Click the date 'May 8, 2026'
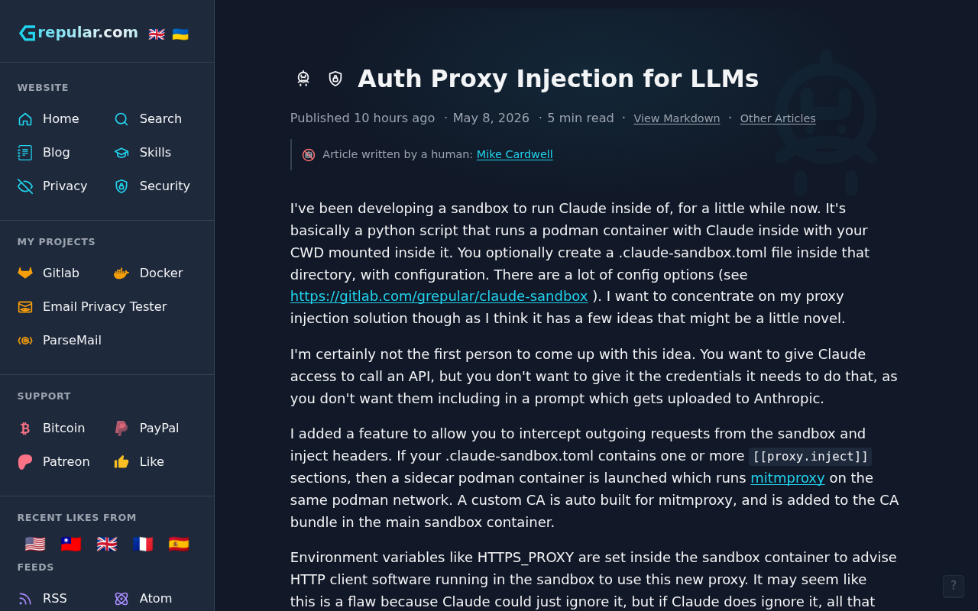 [491, 118]
